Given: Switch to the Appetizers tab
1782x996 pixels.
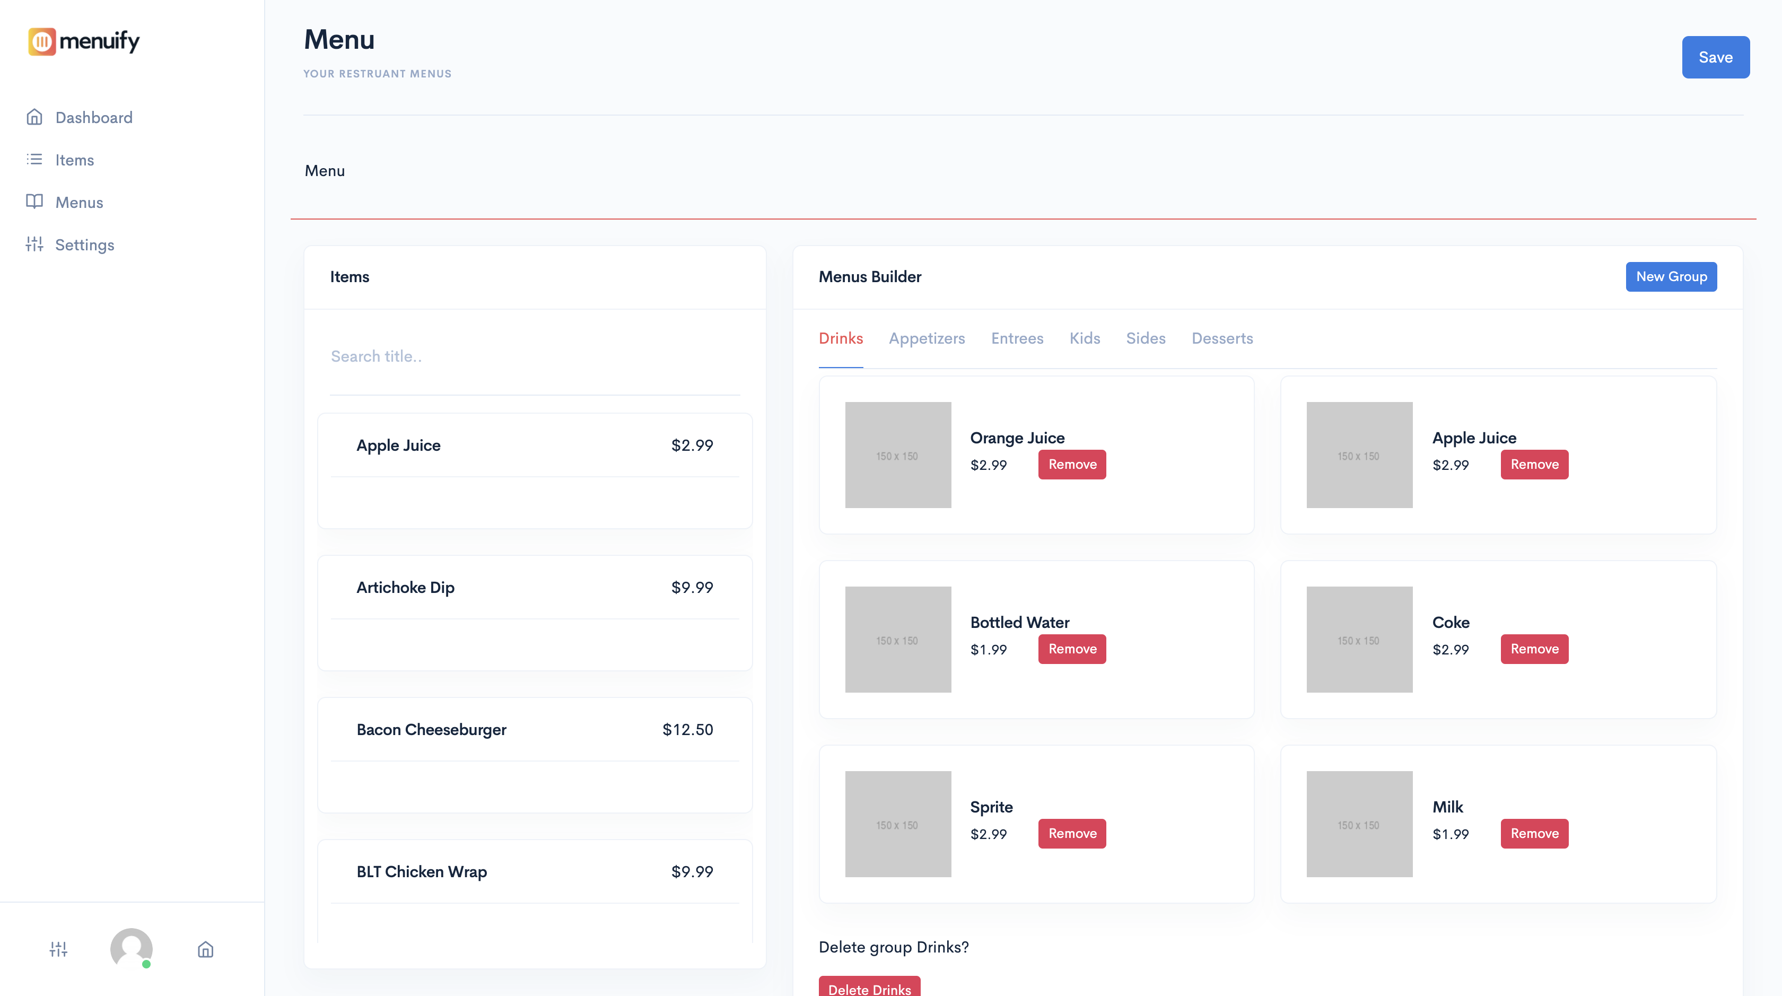Looking at the screenshot, I should point(927,338).
